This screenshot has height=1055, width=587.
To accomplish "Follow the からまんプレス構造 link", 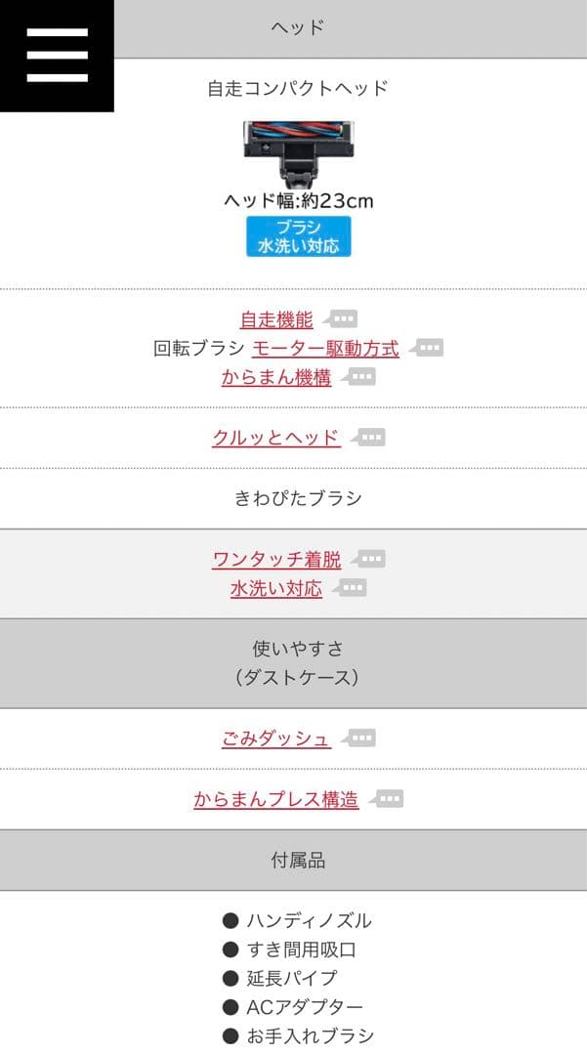I will click(x=276, y=800).
